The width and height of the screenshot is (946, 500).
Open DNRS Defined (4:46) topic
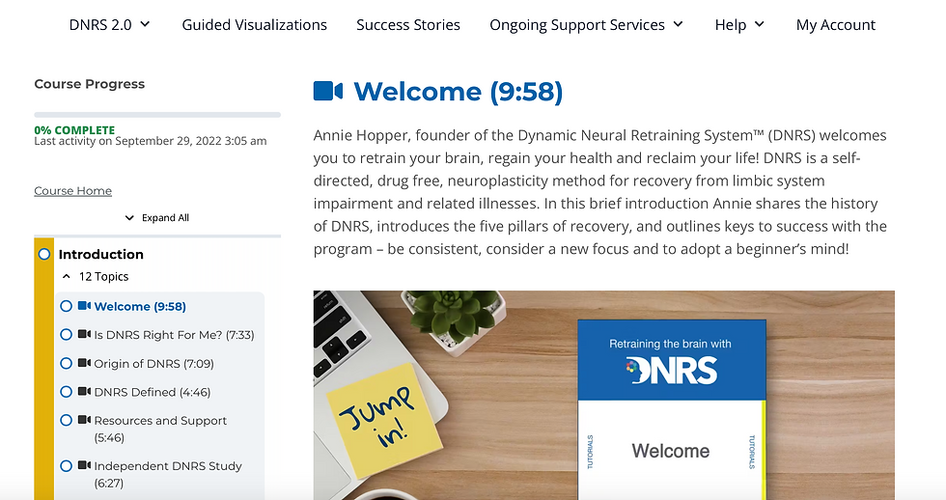[x=153, y=392]
